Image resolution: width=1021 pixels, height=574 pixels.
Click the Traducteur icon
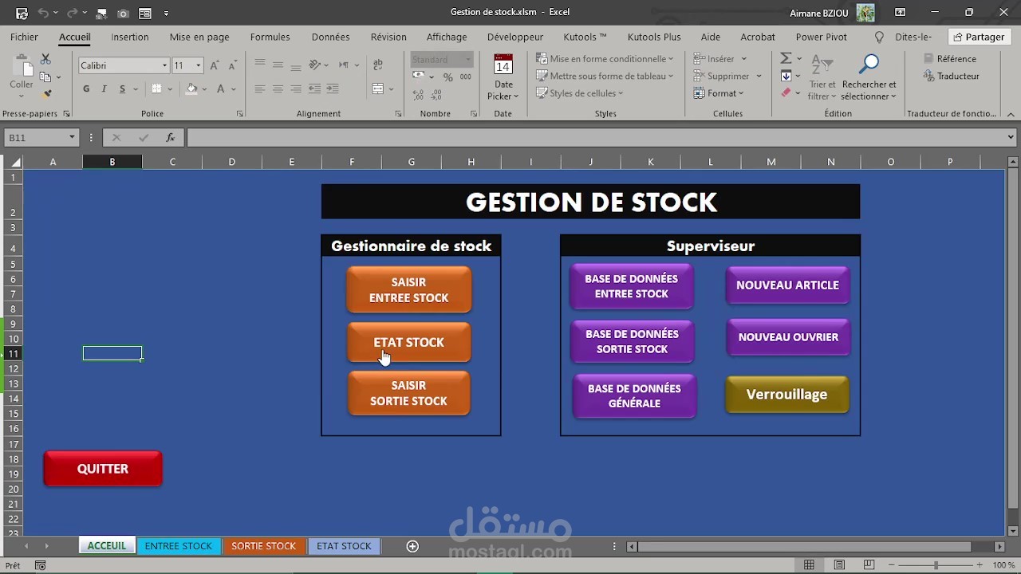(x=929, y=76)
